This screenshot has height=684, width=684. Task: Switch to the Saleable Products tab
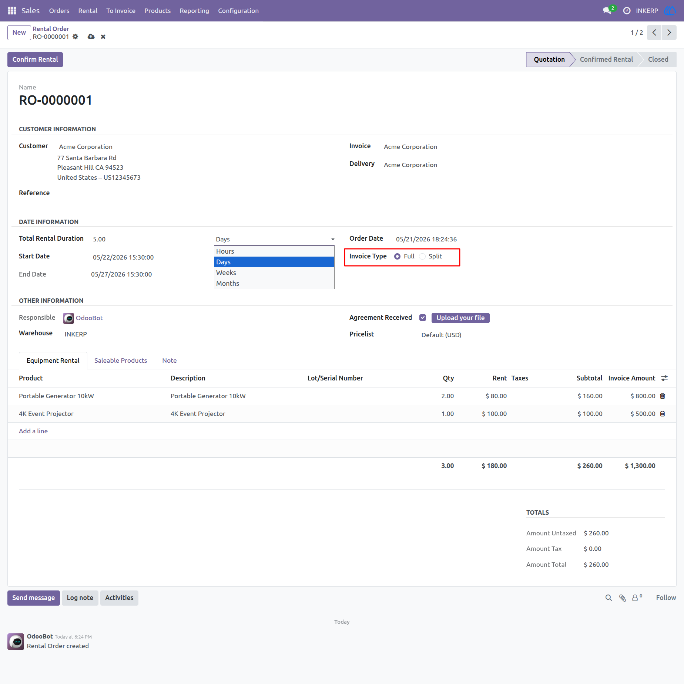121,360
